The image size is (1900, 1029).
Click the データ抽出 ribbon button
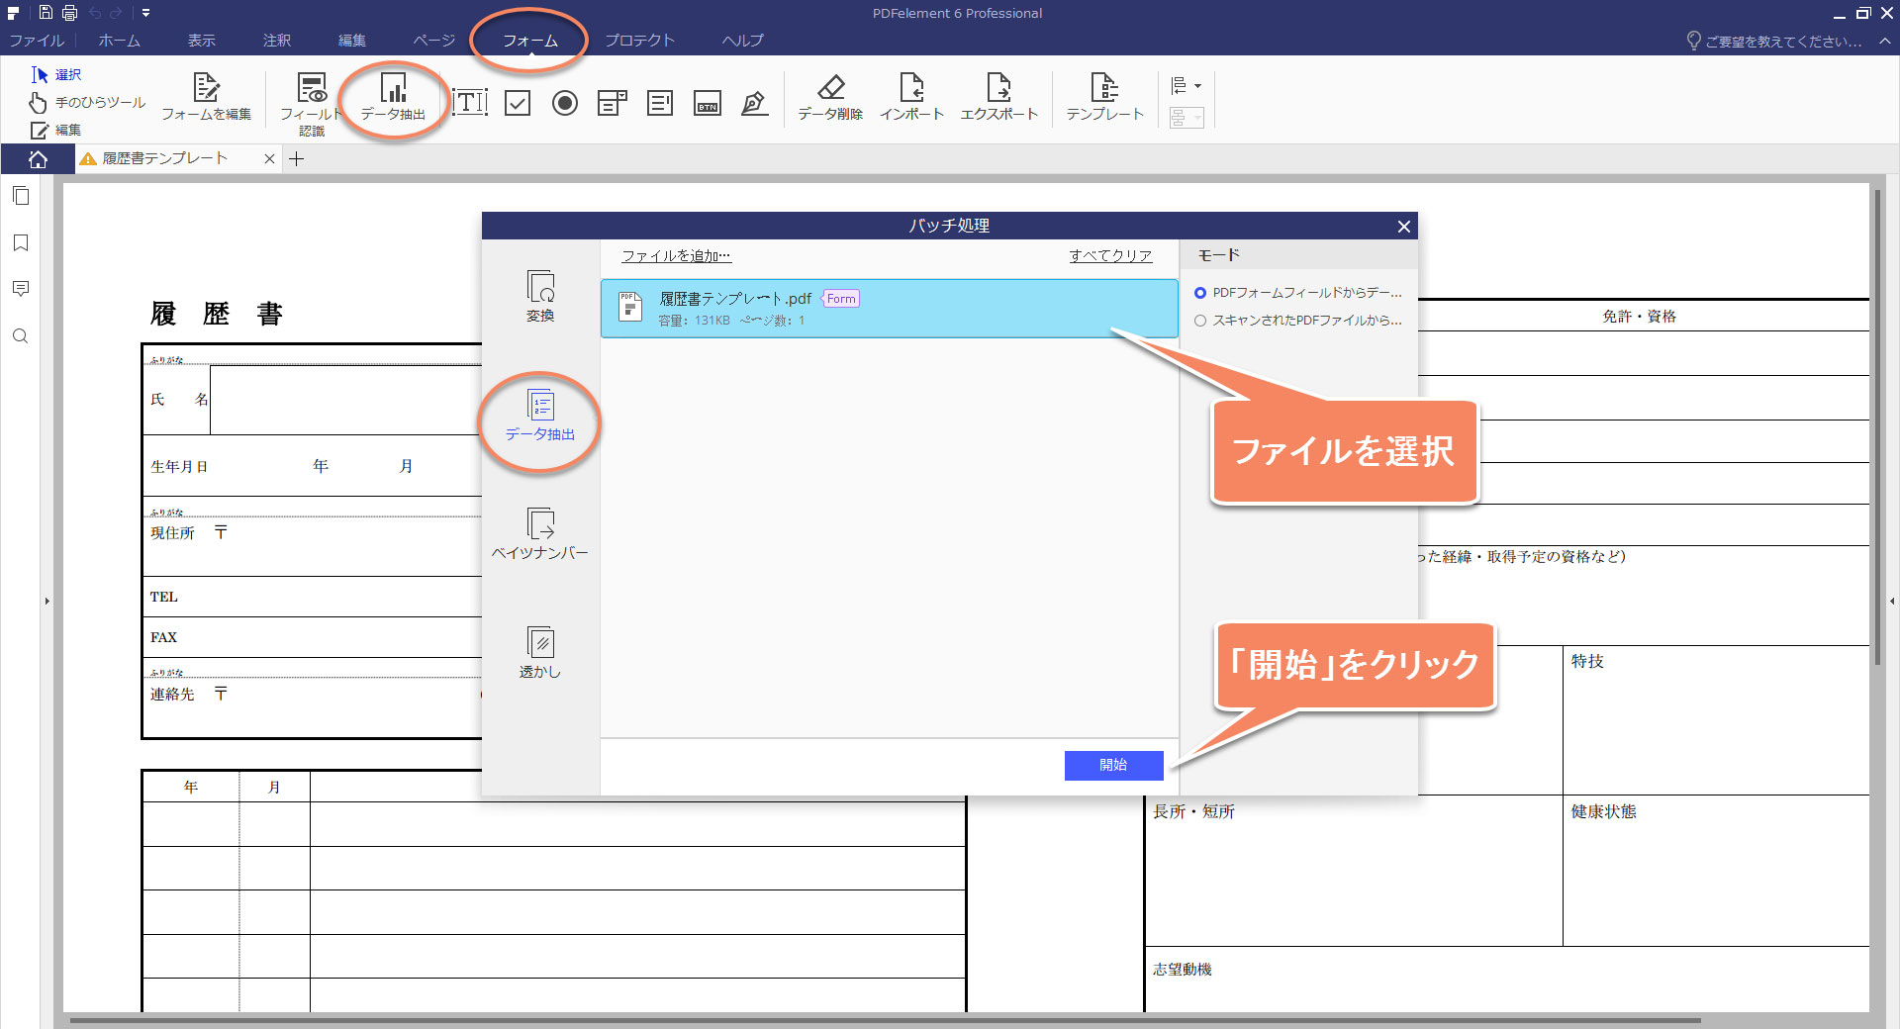[393, 97]
